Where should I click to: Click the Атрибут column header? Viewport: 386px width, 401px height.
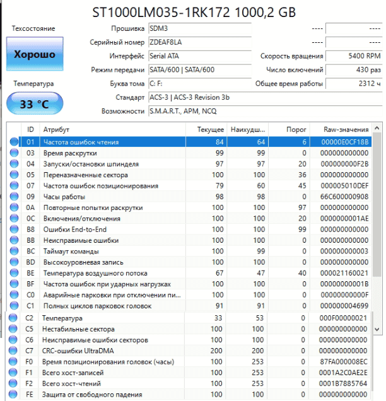point(114,129)
